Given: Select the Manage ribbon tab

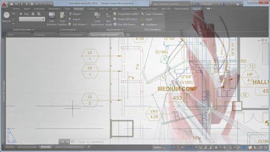Looking at the screenshot, I should coord(79,8).
